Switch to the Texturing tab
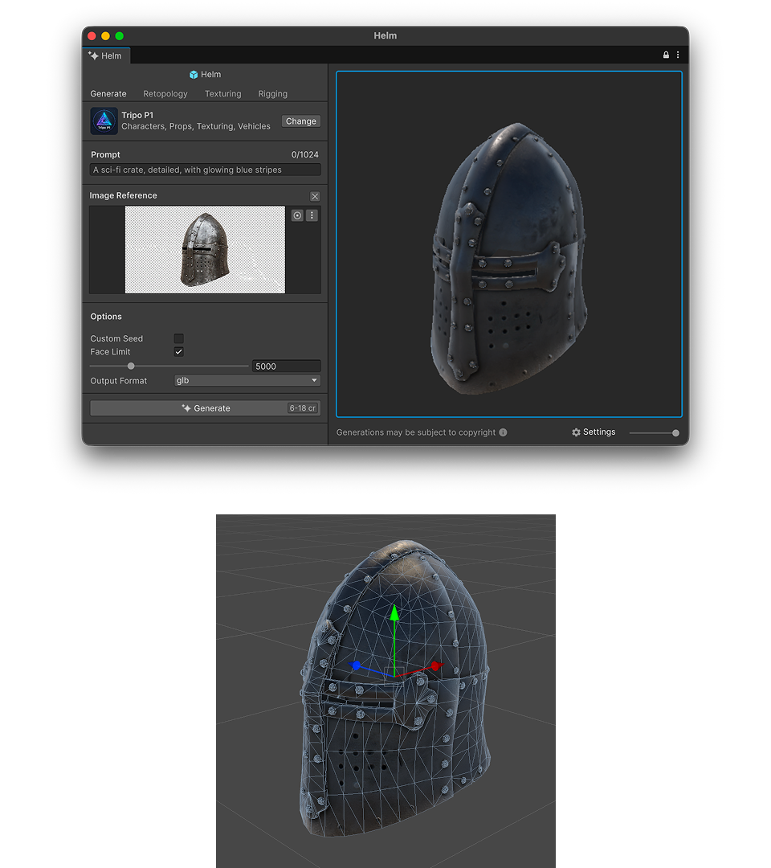This screenshot has width=771, height=868. point(223,93)
